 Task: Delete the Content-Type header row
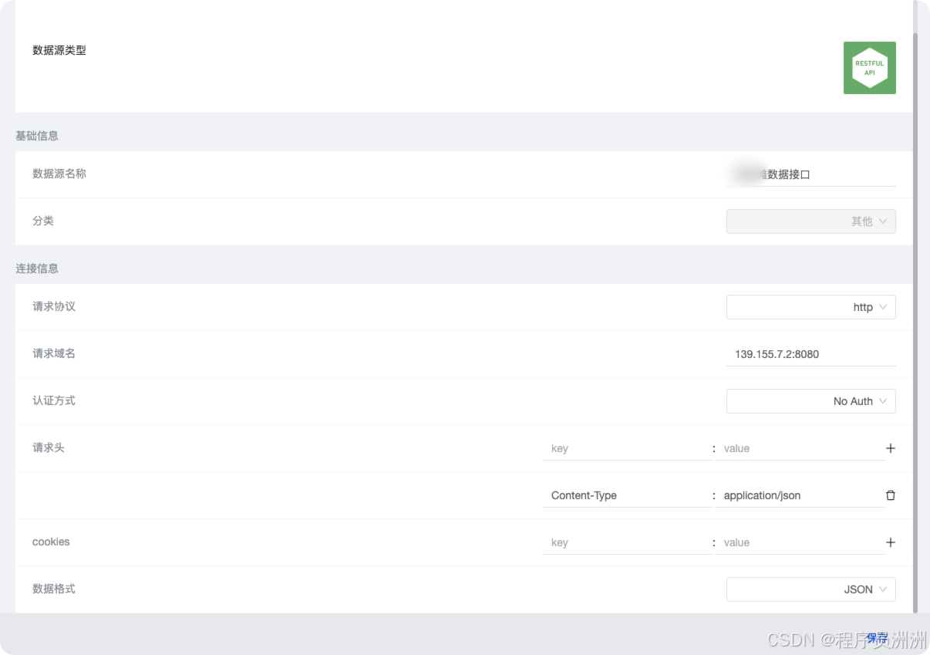pos(891,495)
